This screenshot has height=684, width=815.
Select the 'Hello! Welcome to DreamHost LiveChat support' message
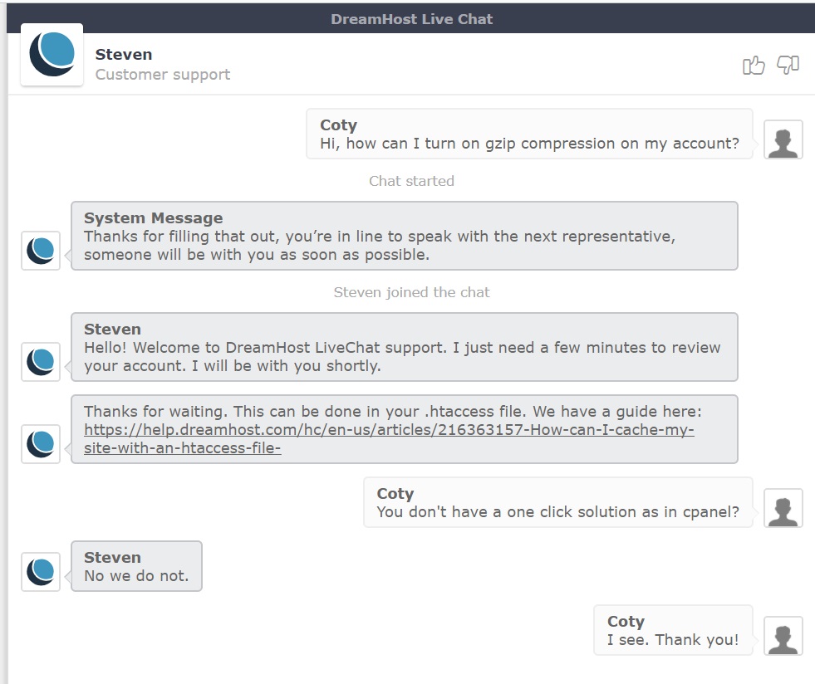pos(402,357)
